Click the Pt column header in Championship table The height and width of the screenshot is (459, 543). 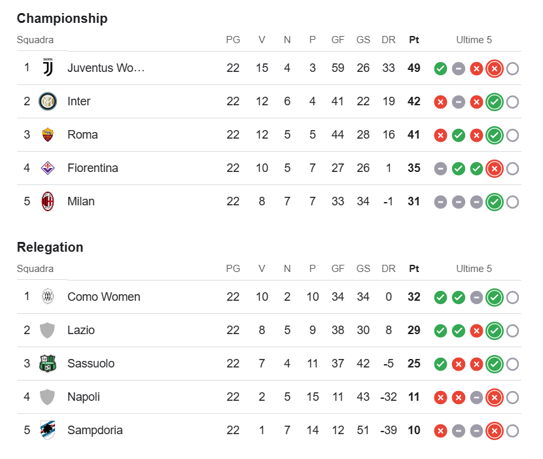[x=414, y=40]
